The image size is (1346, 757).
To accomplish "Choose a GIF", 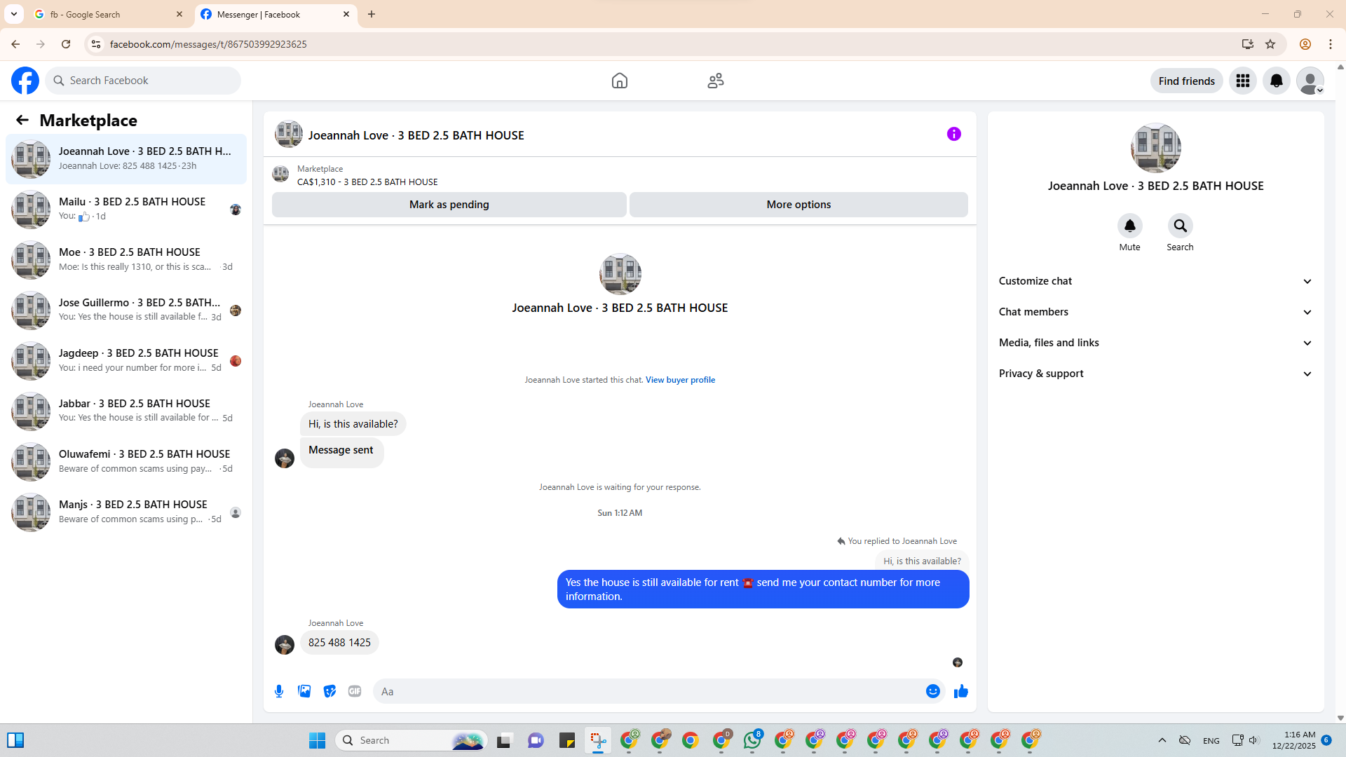I will tap(355, 691).
